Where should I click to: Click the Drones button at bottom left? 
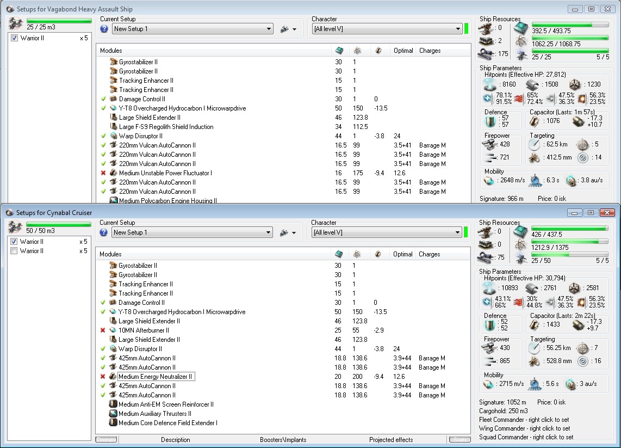106,440
